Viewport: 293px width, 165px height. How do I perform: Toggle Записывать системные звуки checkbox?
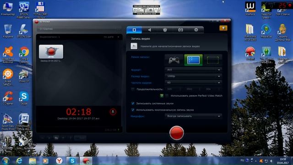click(133, 104)
